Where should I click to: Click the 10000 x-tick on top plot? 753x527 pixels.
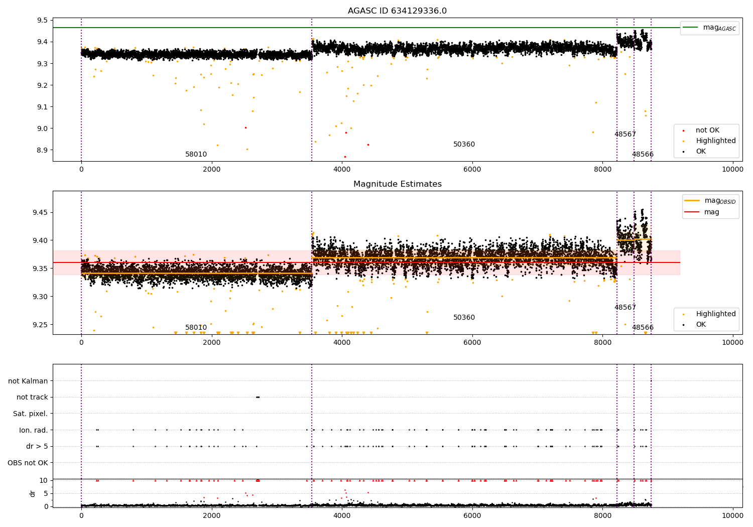[732, 169]
